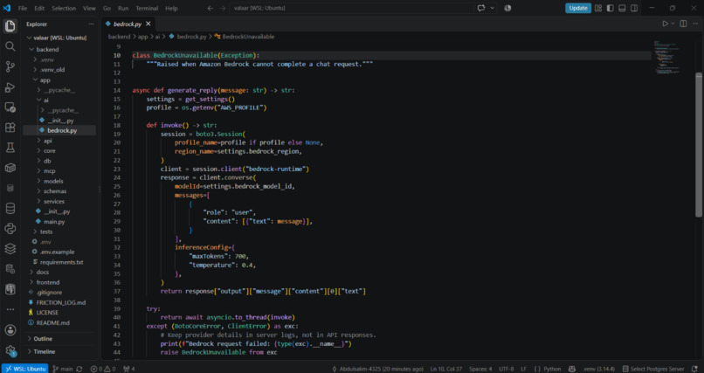Open the Source Control view

(10, 67)
